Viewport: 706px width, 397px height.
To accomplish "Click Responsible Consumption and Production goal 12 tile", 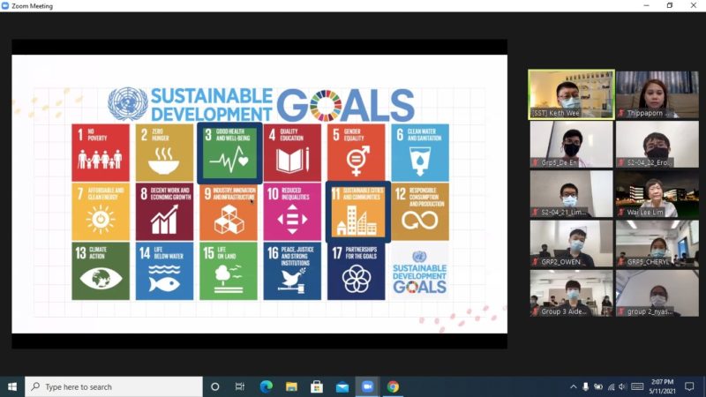I will tap(420, 212).
